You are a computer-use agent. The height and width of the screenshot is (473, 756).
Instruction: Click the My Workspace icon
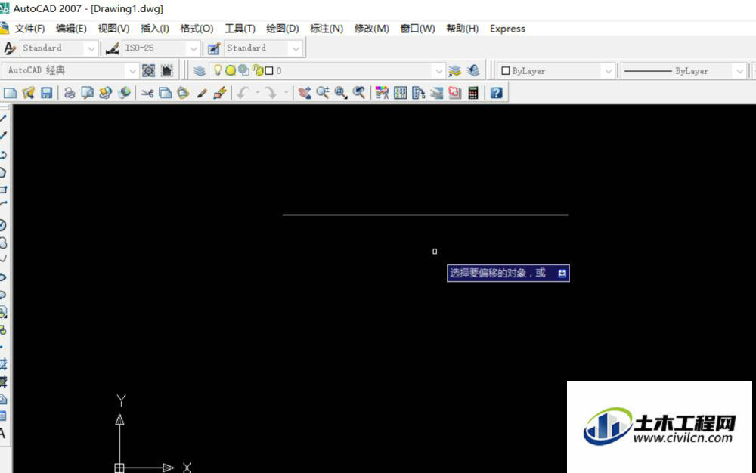pos(167,71)
